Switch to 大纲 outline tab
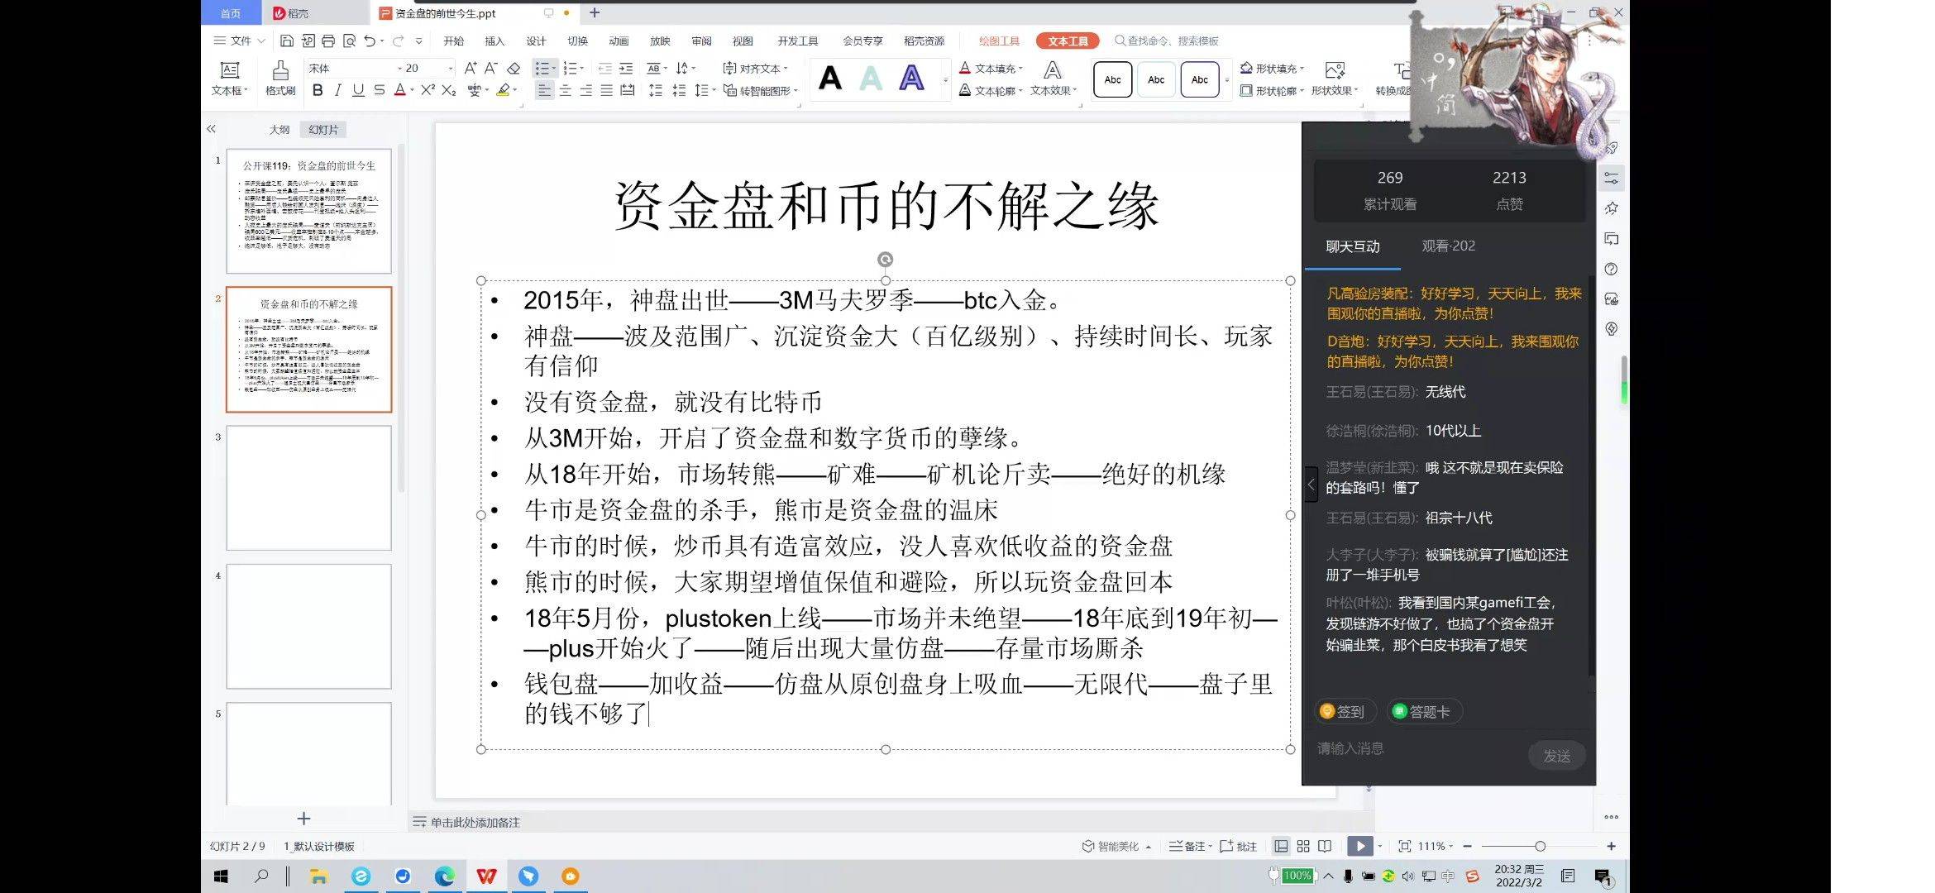The image size is (1935, 893). click(x=279, y=129)
